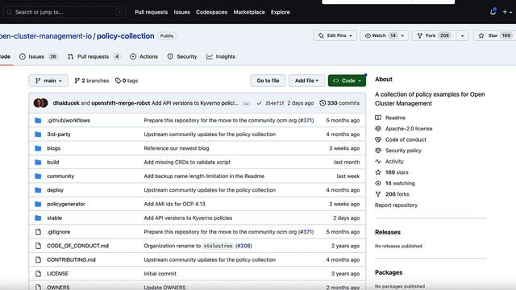Open the deploy folder

(56, 190)
